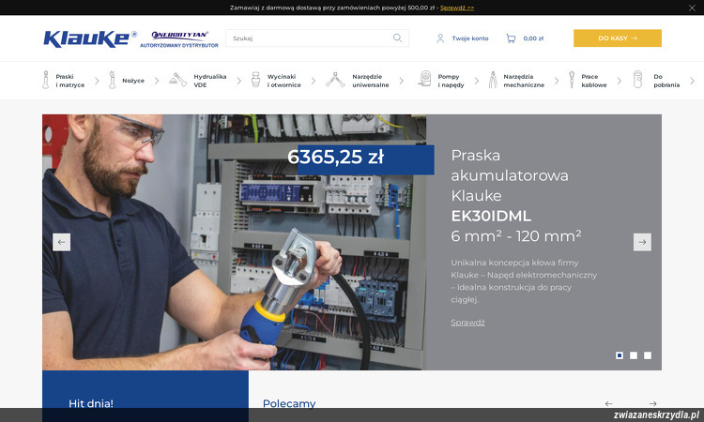Click the DO KASY checkout button
The width and height of the screenshot is (704, 422).
[x=617, y=38]
